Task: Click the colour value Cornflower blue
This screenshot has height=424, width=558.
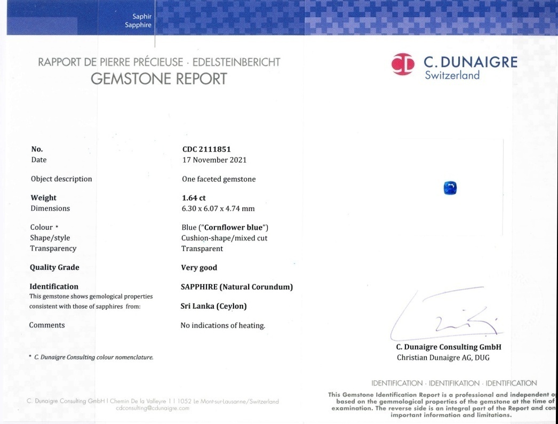Action: click(233, 228)
